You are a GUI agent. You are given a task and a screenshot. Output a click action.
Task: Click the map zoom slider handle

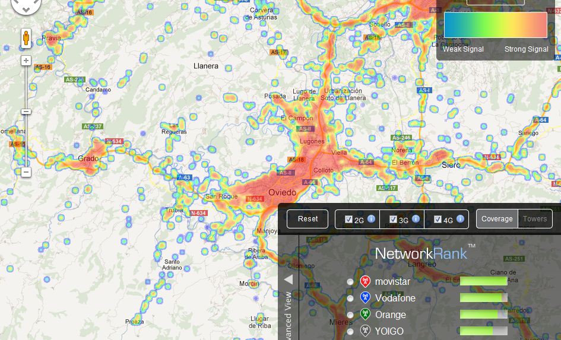click(x=26, y=112)
